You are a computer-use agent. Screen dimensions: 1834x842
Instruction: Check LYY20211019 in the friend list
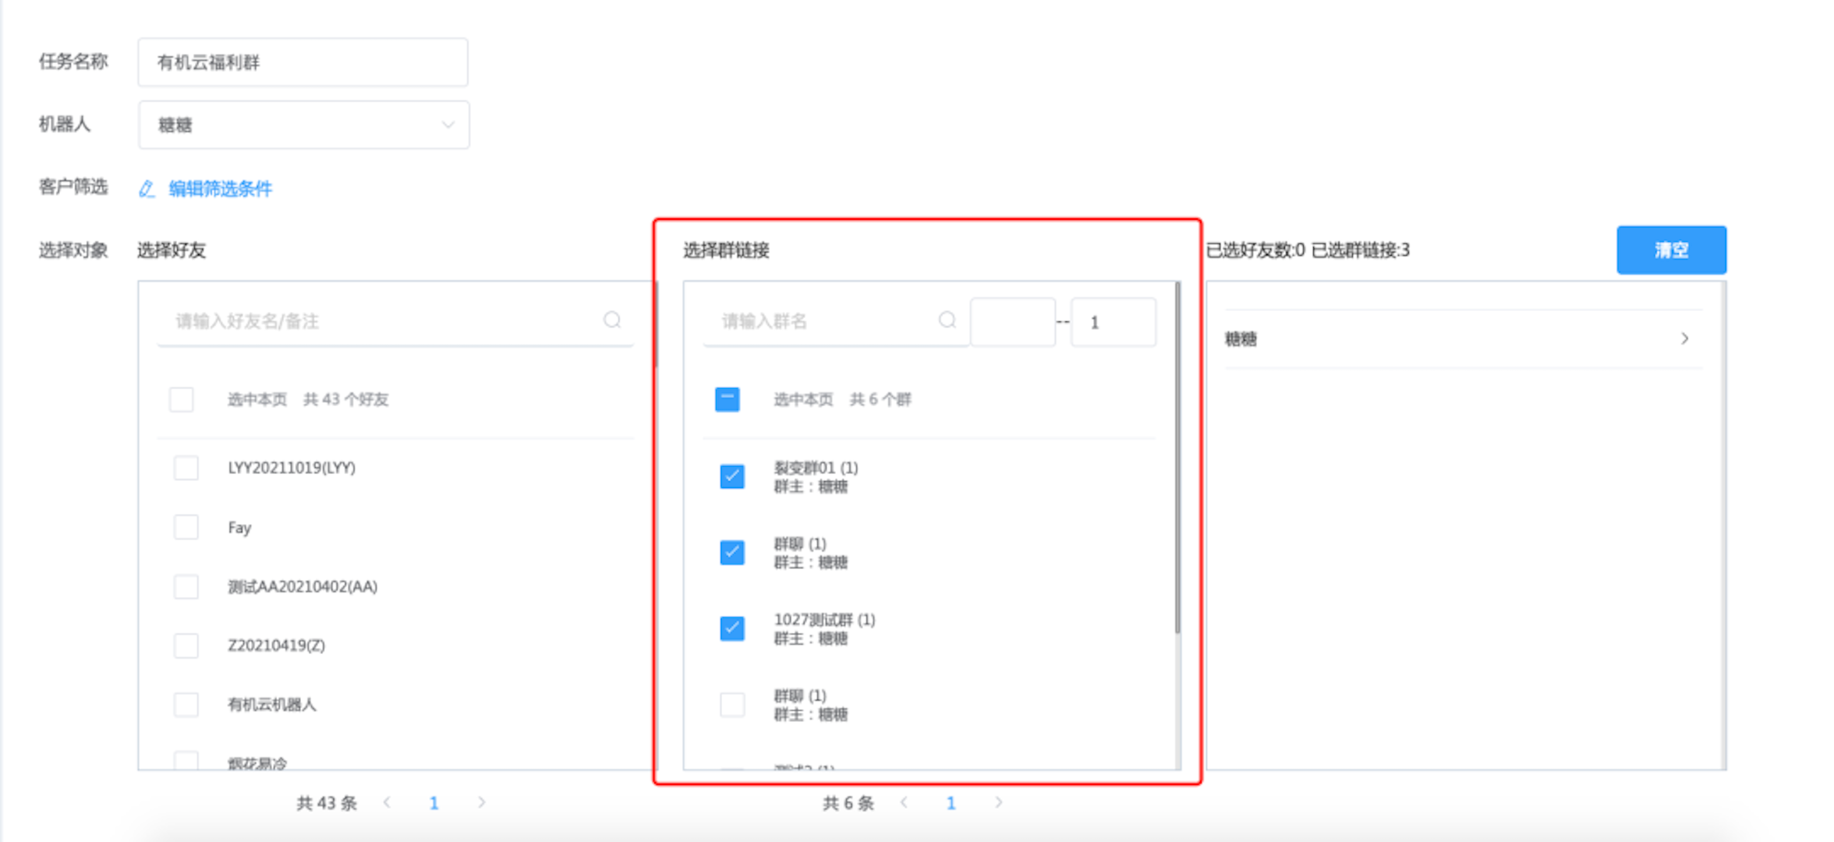tap(186, 468)
